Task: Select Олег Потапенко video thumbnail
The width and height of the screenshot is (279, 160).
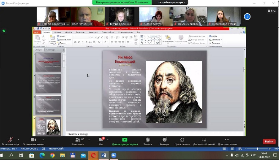Action: pyautogui.click(x=88, y=16)
